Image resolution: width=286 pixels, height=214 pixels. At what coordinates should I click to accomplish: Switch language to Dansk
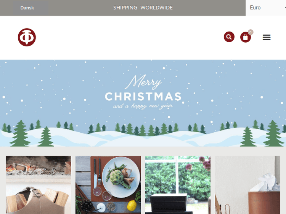[x=27, y=8]
